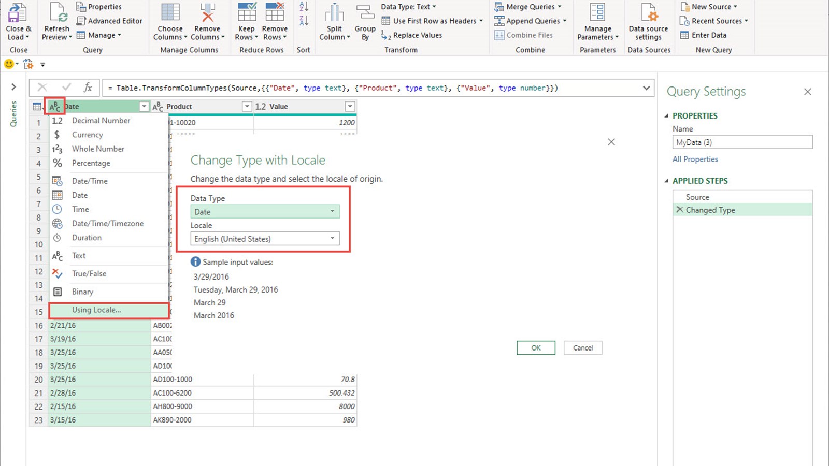
Task: Click the Refresh Preview icon
Action: tap(56, 13)
